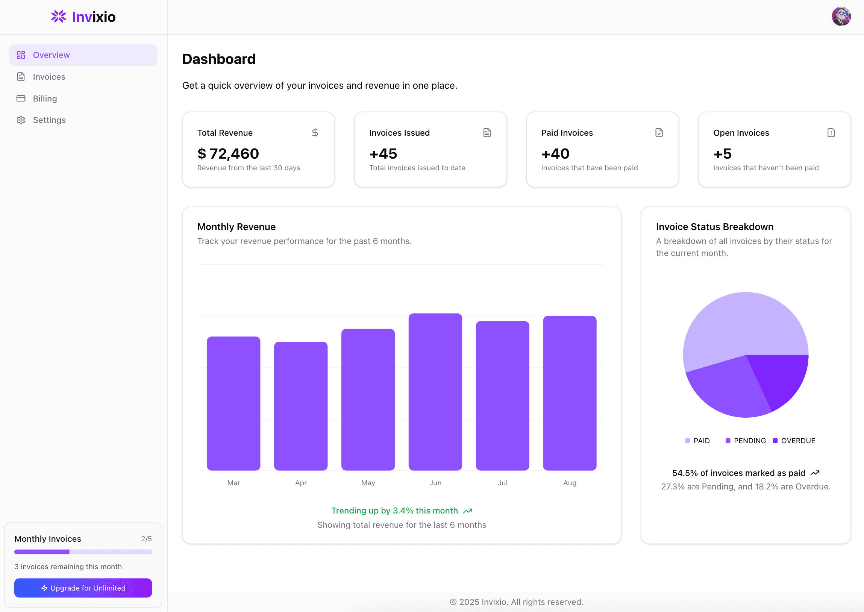Viewport: 864px width, 612px height.
Task: Click the Aug revenue bar
Action: pyautogui.click(x=569, y=393)
